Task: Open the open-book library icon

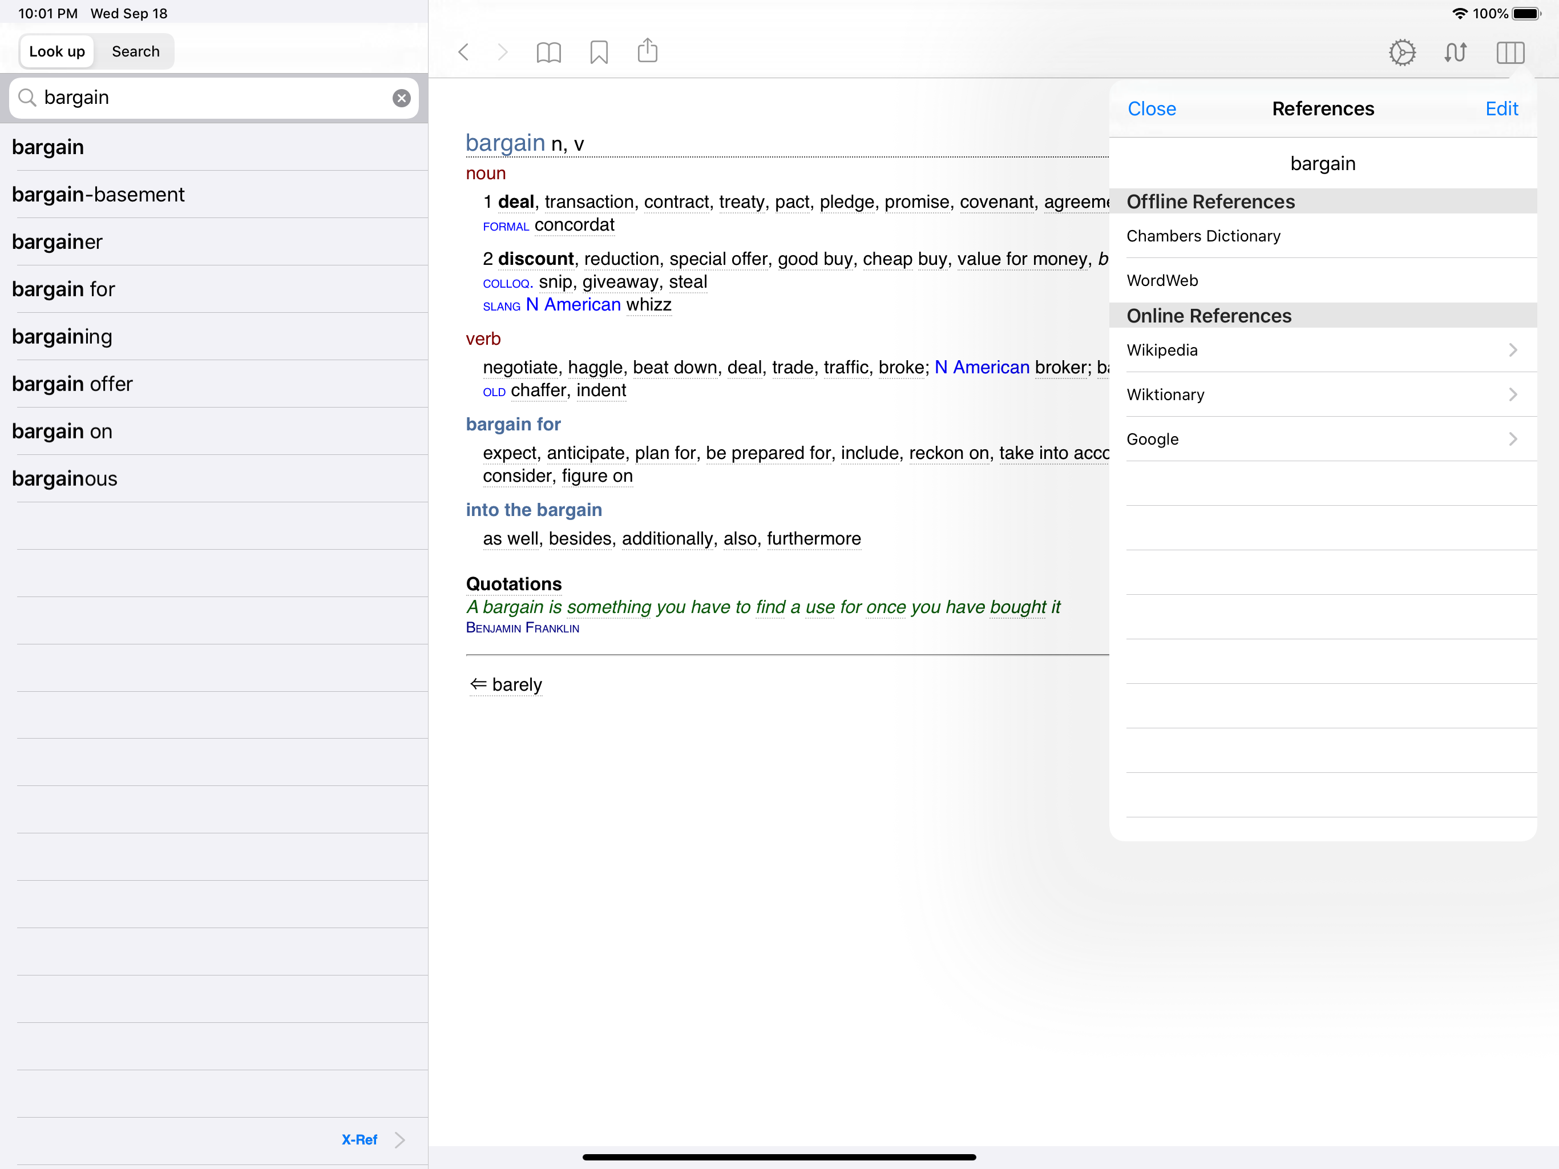Action: 548,52
